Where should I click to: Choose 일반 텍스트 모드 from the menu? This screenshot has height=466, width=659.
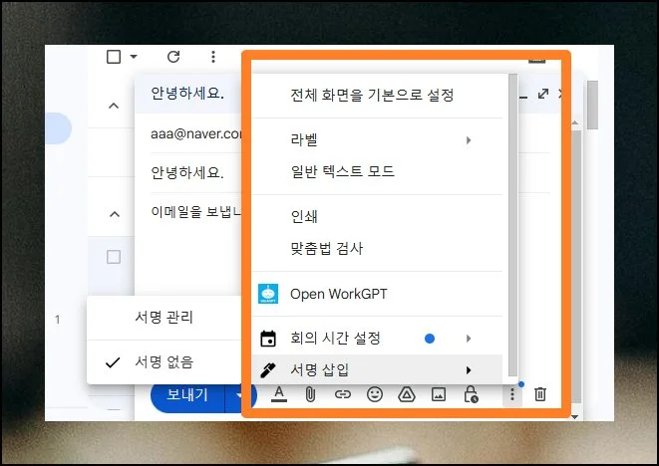tap(342, 172)
